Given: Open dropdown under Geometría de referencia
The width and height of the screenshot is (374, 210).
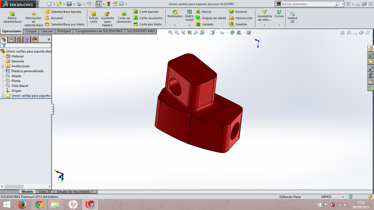Looking at the screenshot, I should click(264, 25).
